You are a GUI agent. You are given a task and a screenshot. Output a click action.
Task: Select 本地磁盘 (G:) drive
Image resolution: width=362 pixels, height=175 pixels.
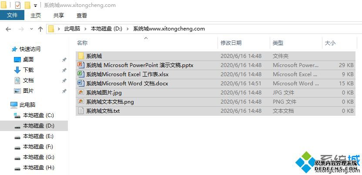[39, 157]
